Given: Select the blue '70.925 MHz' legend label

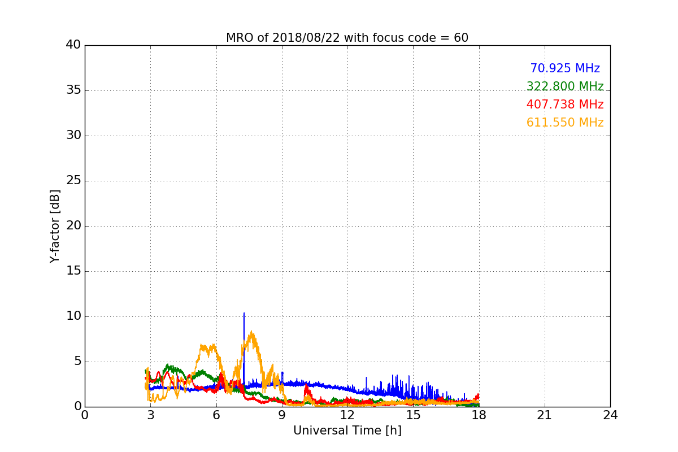Looking at the screenshot, I should point(565,68).
